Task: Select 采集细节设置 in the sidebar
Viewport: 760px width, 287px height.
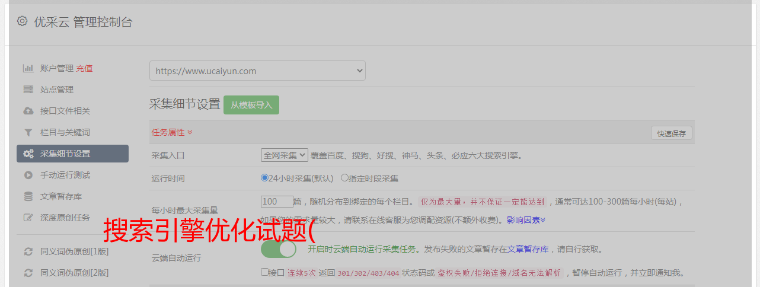Action: coord(72,154)
